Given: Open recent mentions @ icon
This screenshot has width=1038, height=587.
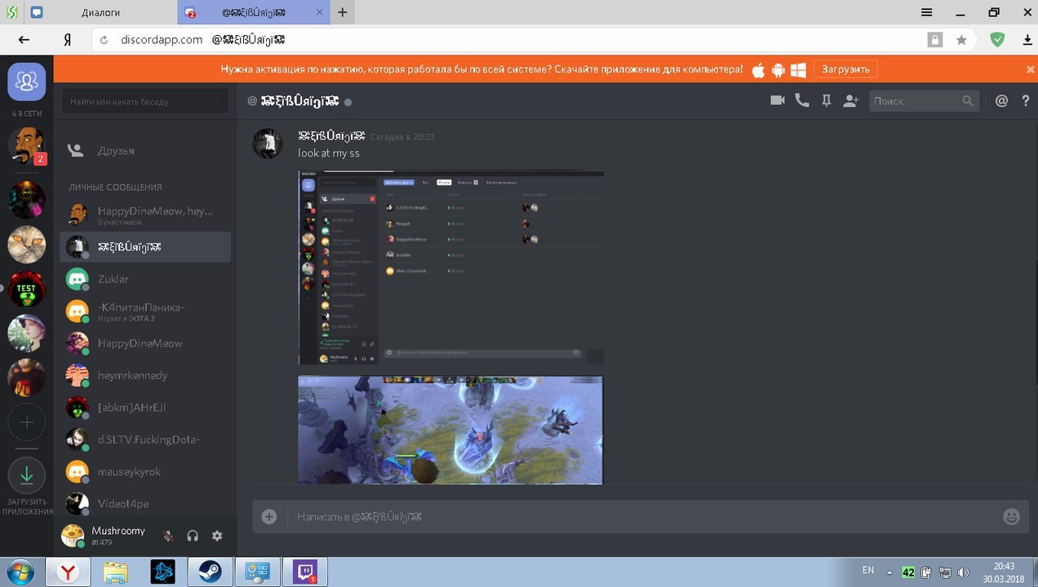Looking at the screenshot, I should (x=1002, y=100).
